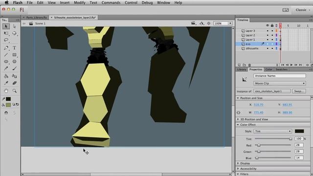313x176 pixels.
Task: Pick the Lasso tool
Action: click(6, 40)
